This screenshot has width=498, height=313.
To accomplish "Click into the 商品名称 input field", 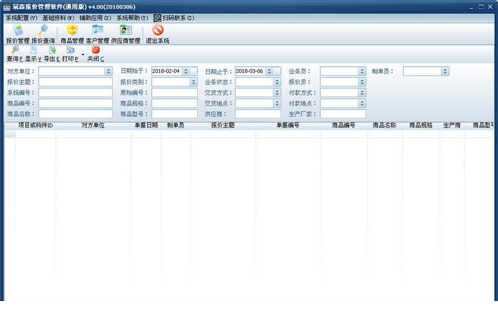I will (x=75, y=114).
